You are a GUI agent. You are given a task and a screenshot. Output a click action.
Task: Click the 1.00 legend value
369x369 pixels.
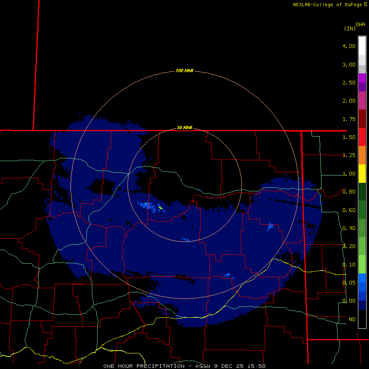coord(349,174)
